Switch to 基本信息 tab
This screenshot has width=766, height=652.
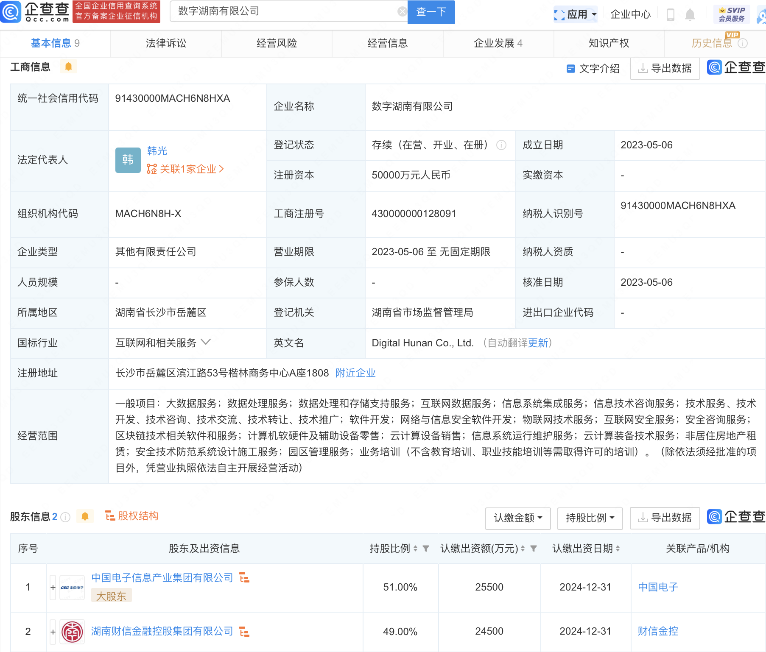click(x=55, y=43)
